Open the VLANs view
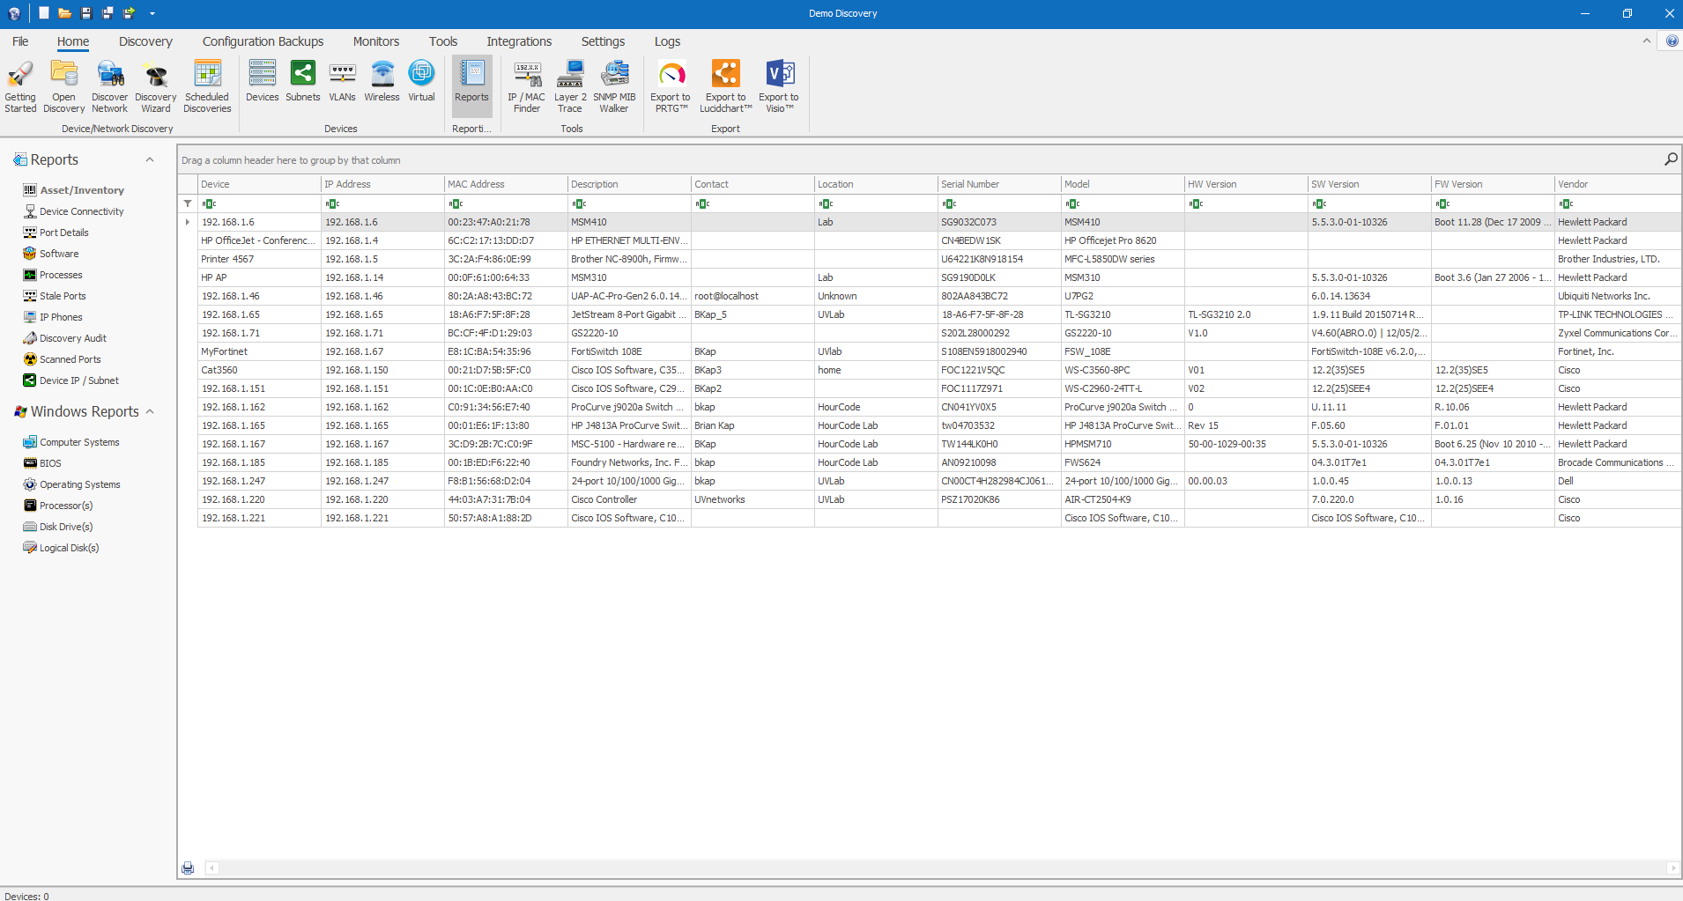 point(342,81)
